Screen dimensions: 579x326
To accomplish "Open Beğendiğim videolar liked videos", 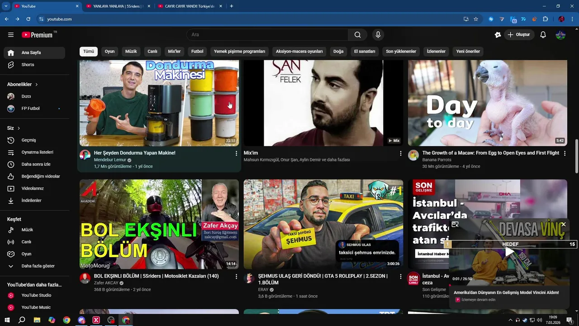I will 34,177.
